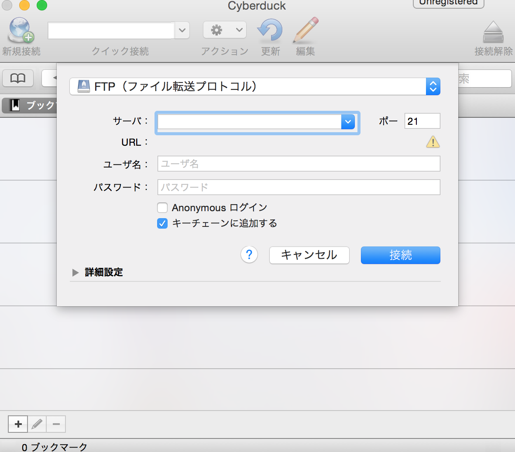Viewport: 515px width, 452px height.
Task: Click the Unregistered button
Action: click(x=448, y=3)
